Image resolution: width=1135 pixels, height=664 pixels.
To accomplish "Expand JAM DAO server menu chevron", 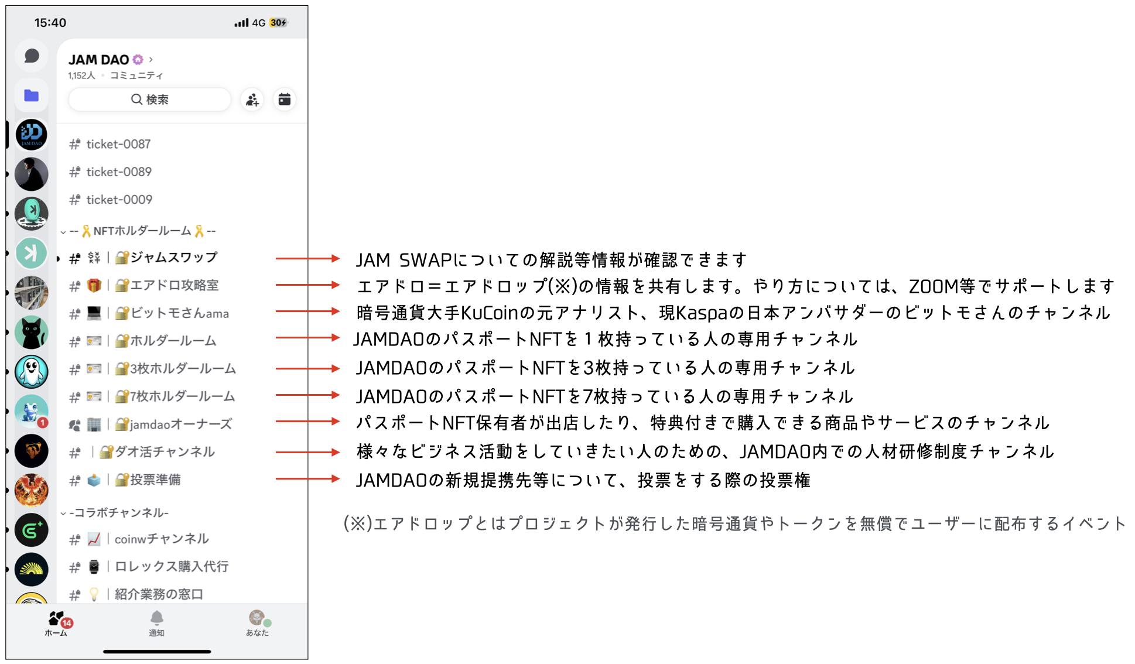I will pos(151,60).
